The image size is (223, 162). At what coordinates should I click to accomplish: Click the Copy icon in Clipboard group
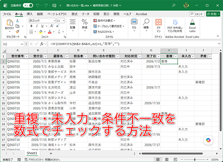pyautogui.click(x=17, y=26)
